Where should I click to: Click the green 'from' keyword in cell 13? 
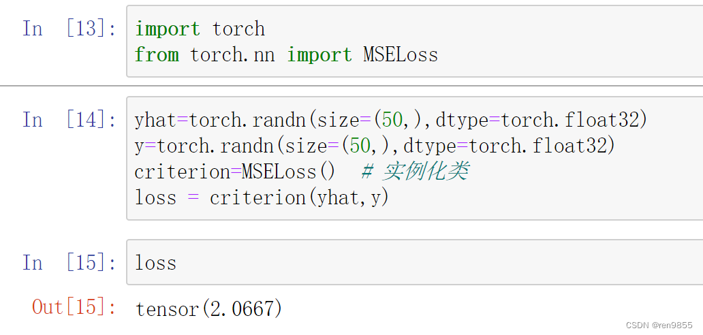tap(157, 55)
